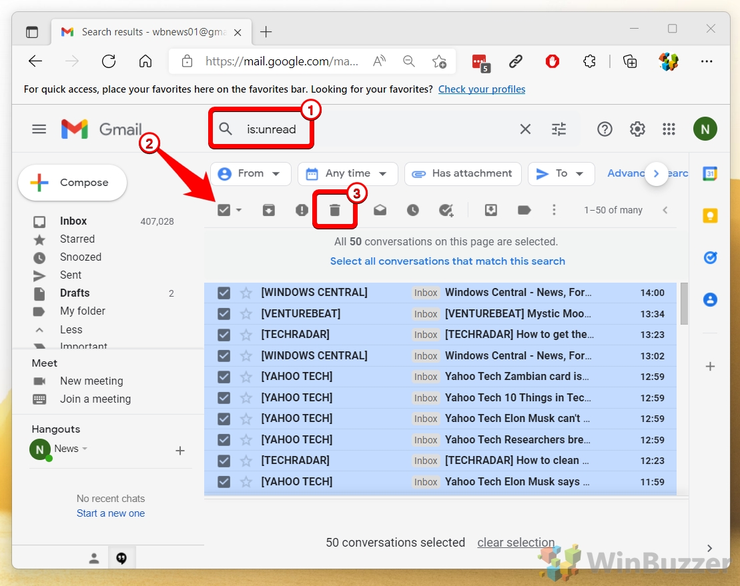Image resolution: width=740 pixels, height=586 pixels.
Task: Click the clear selection link
Action: (516, 543)
